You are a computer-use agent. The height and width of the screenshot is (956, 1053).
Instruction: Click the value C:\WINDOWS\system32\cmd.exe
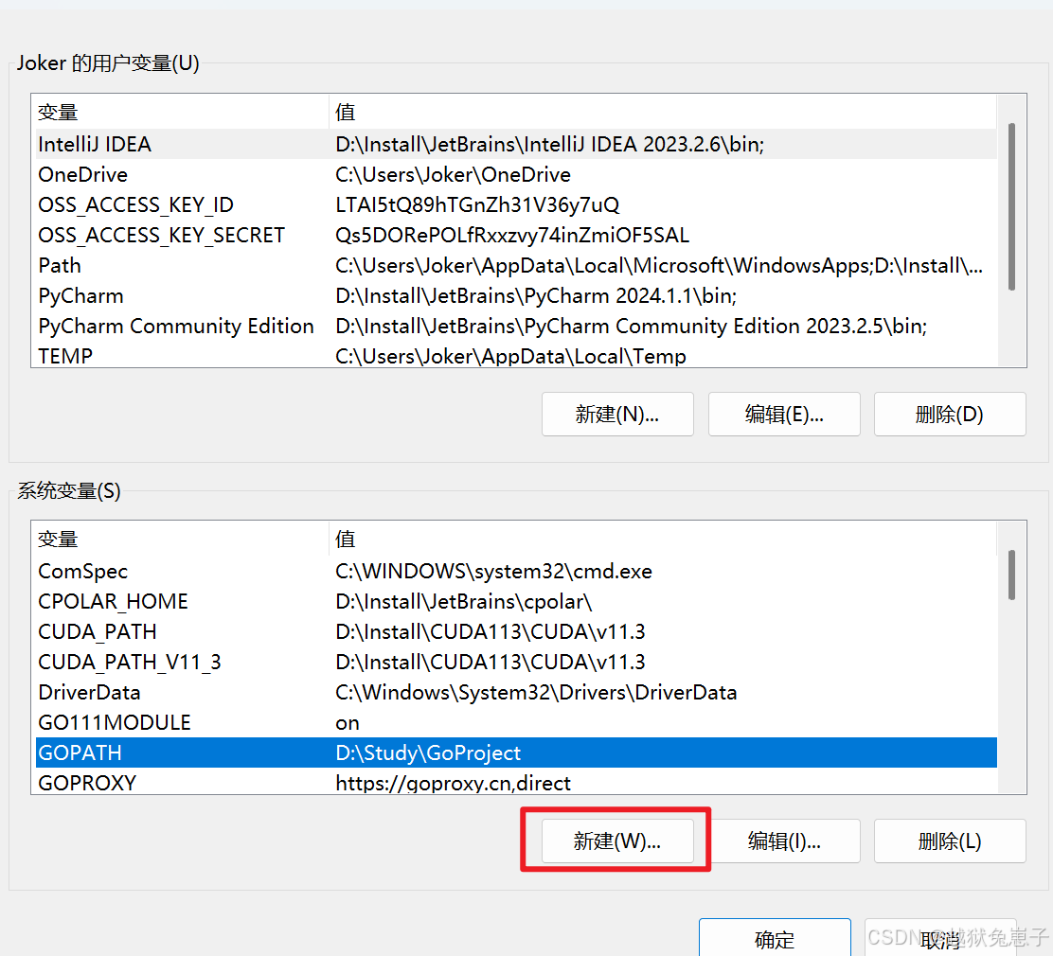493,572
